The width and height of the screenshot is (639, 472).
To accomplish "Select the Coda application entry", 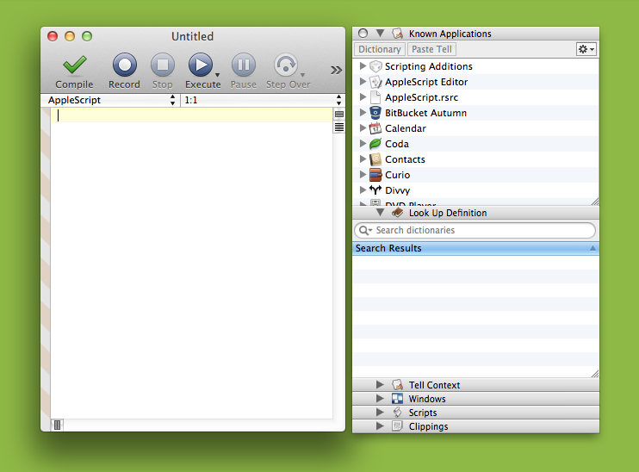I will [x=397, y=144].
